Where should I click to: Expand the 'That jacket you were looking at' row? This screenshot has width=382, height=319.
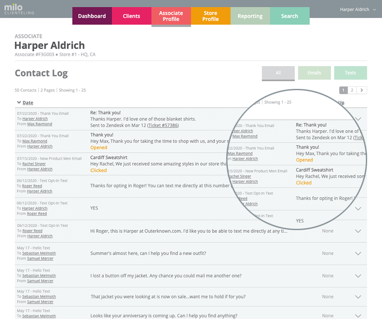358,297
